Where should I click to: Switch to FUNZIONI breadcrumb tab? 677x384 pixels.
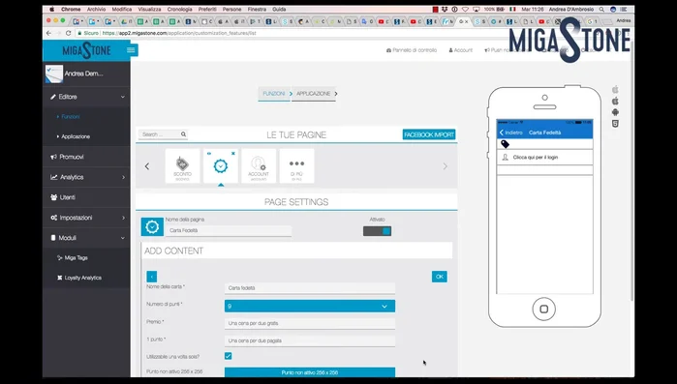[x=274, y=94]
